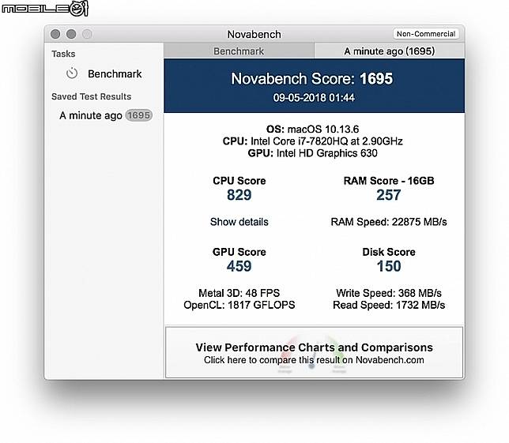The image size is (509, 443).
Task: Click the Novabench Score: 1695 header
Action: pyautogui.click(x=312, y=79)
